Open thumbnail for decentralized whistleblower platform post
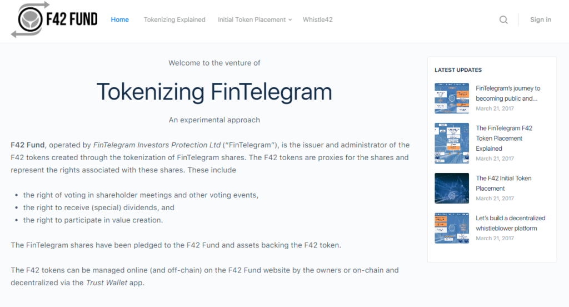The height and width of the screenshot is (307, 569). (x=452, y=228)
